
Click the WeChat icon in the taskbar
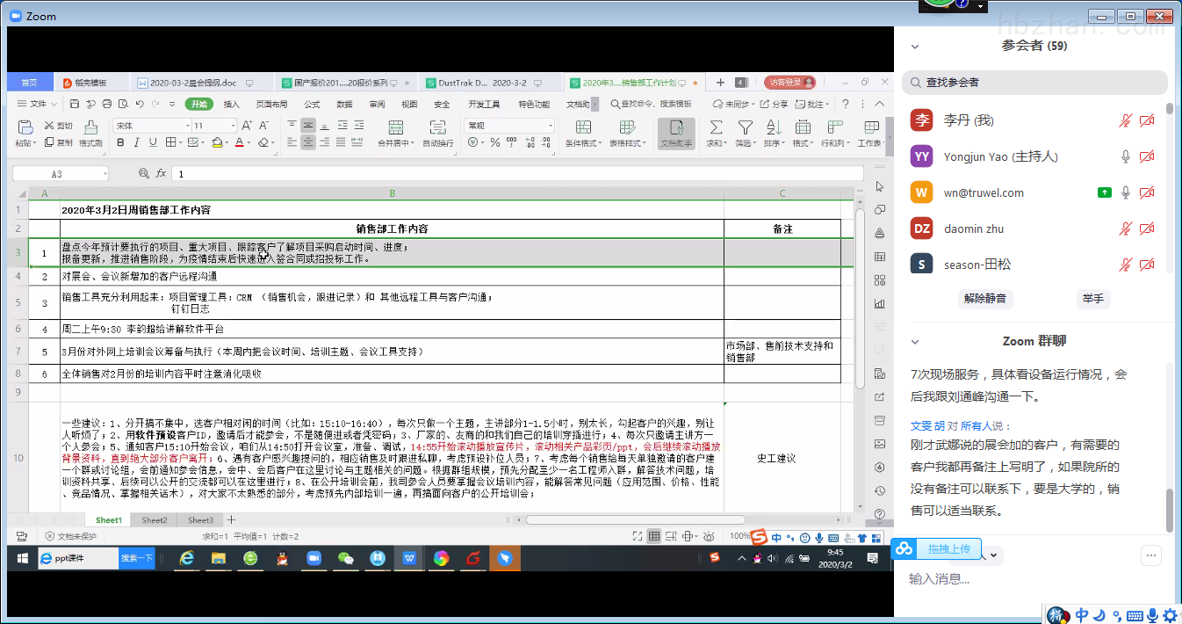pos(346,558)
